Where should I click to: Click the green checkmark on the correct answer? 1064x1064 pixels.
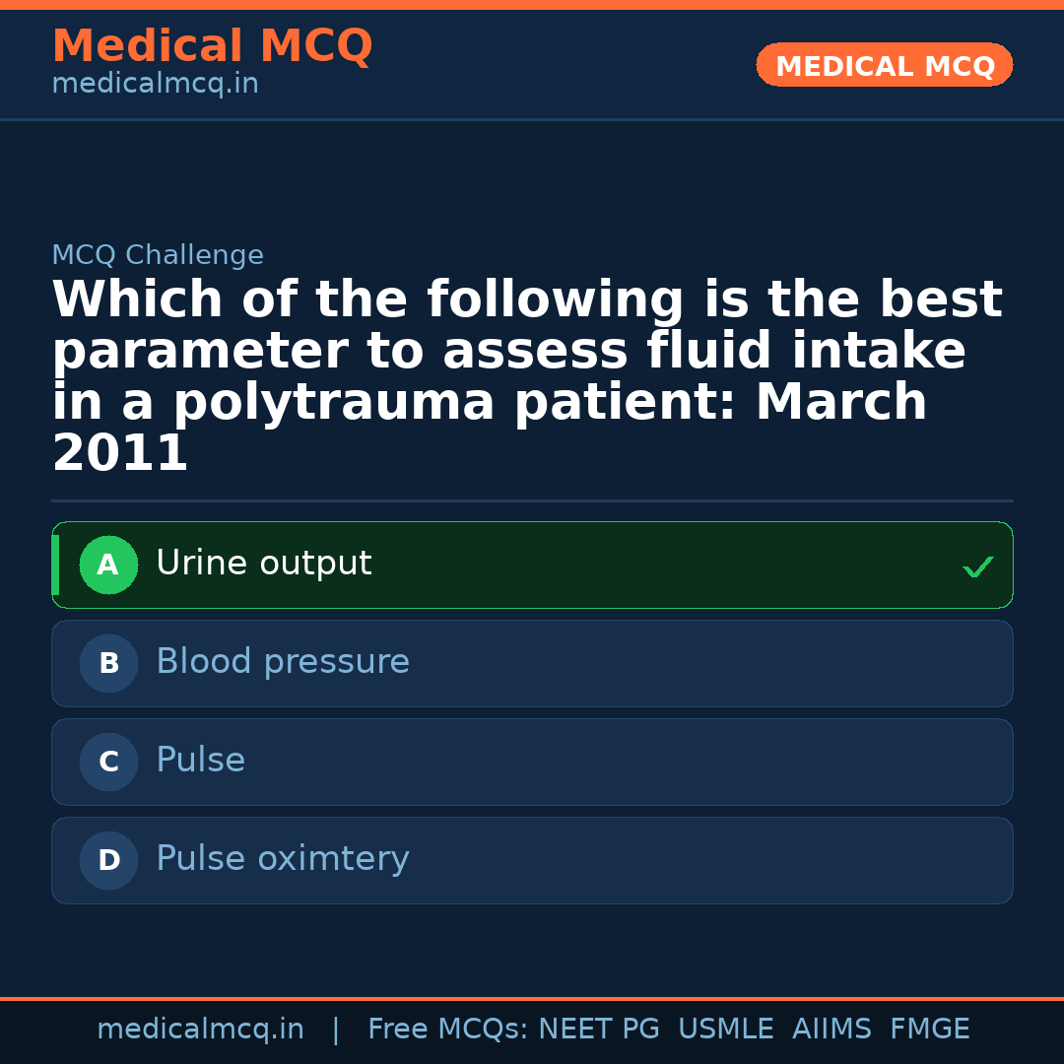[976, 567]
